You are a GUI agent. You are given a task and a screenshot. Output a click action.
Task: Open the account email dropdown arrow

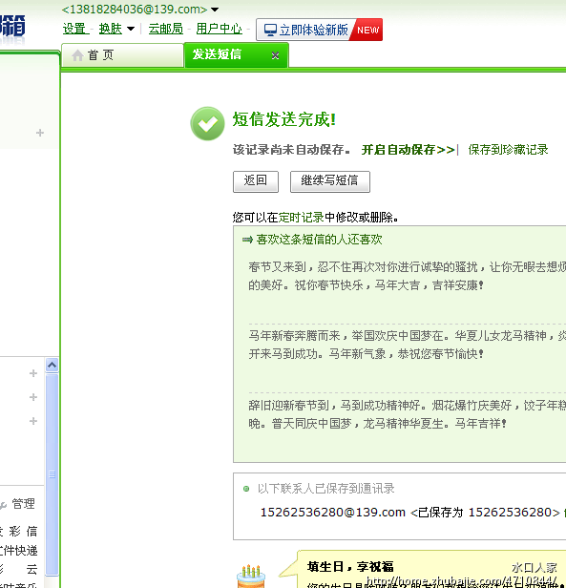coord(215,10)
